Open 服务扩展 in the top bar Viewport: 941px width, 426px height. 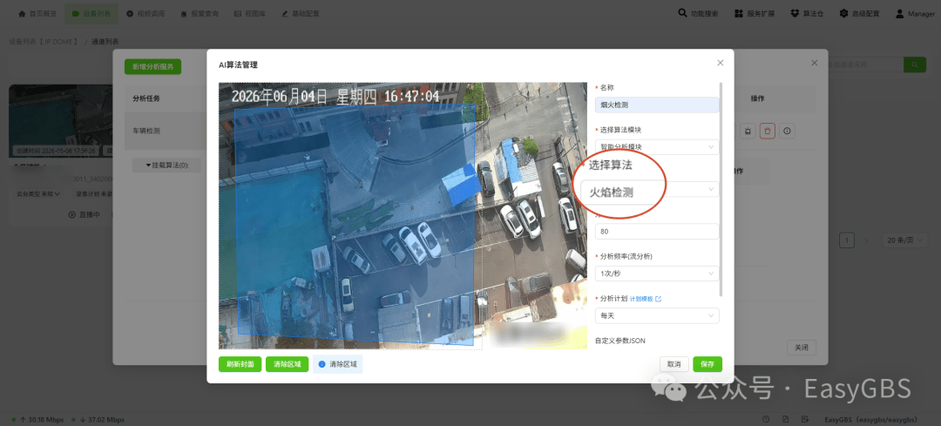click(755, 13)
